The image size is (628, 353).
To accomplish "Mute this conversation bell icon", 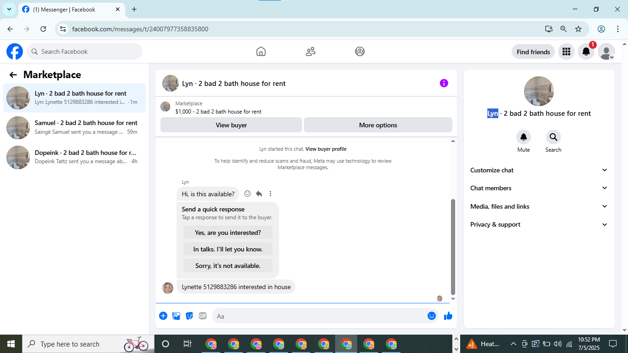I will coord(524,137).
